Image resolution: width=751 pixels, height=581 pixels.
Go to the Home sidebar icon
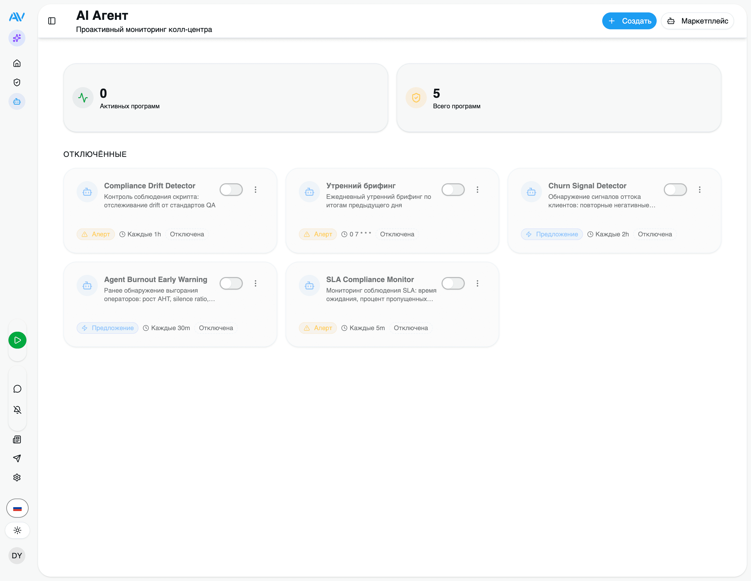tap(17, 63)
